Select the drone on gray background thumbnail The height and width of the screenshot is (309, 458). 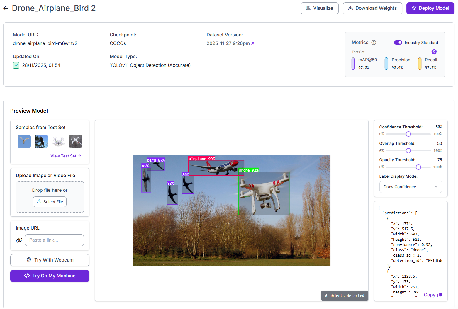[75, 141]
